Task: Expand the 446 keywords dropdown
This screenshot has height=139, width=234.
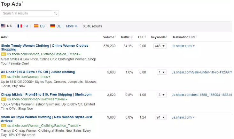Action: [x=160, y=46]
